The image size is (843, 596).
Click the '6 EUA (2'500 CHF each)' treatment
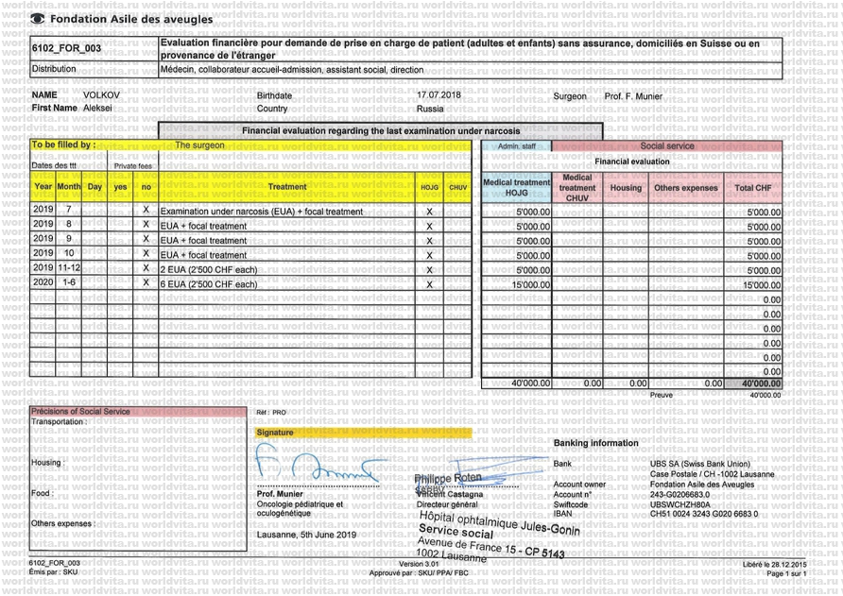click(x=209, y=284)
